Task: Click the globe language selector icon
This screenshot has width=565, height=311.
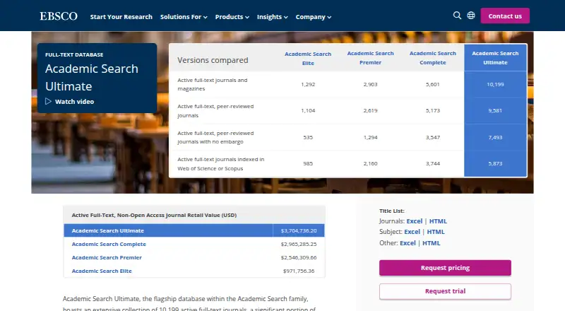Action: coord(471,16)
